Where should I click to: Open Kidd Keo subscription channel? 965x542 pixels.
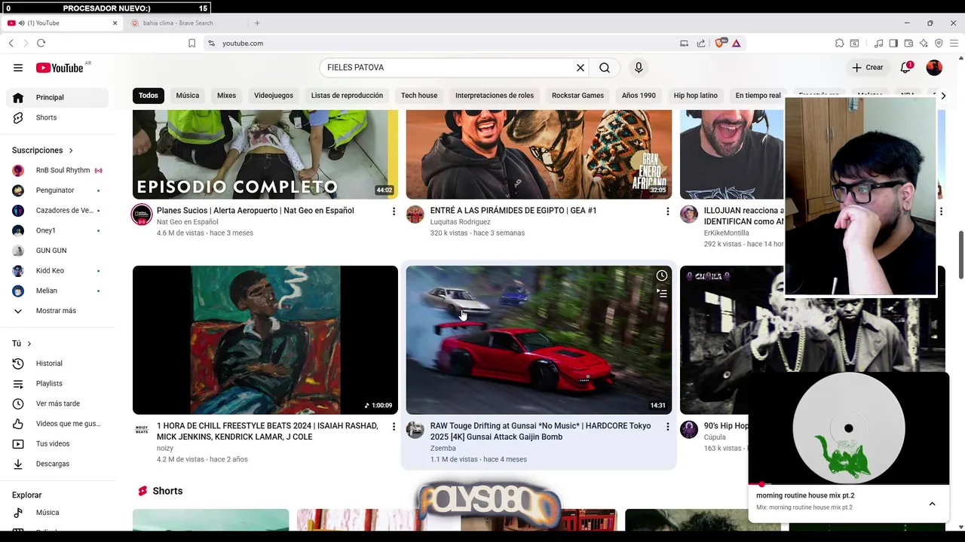[x=57, y=270]
